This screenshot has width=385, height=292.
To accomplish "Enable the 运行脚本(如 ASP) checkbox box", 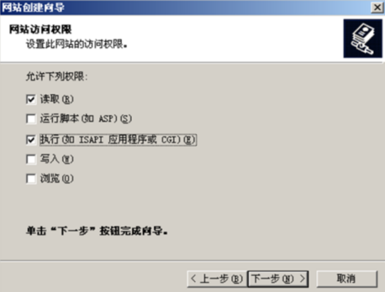I will click(x=31, y=119).
